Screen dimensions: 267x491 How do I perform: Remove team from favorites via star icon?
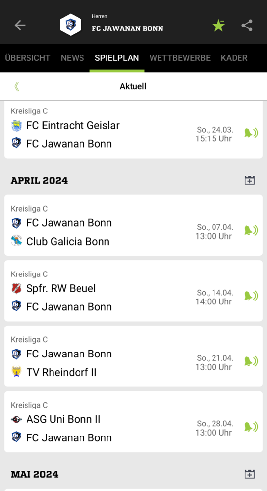pyautogui.click(x=218, y=25)
